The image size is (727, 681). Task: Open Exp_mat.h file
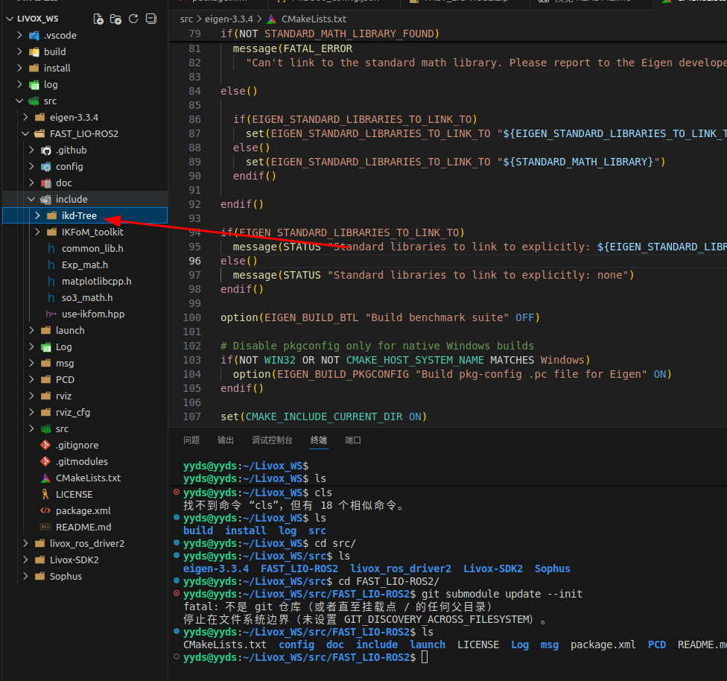point(85,265)
